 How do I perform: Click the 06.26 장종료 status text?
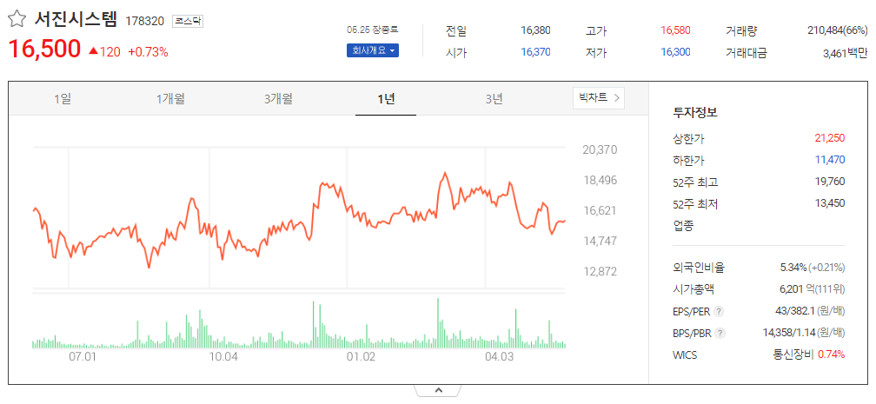[373, 30]
